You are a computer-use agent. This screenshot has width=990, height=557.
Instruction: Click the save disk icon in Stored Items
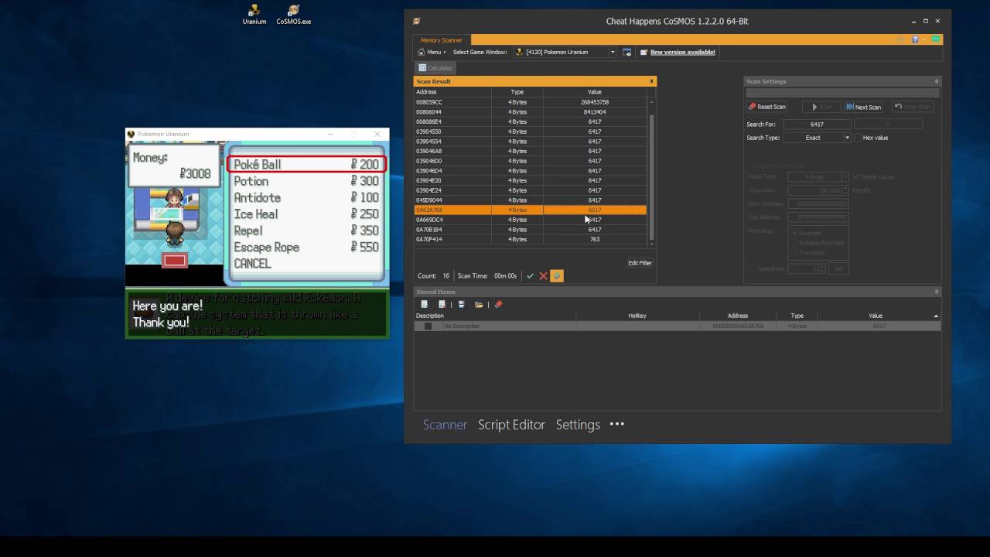461,305
